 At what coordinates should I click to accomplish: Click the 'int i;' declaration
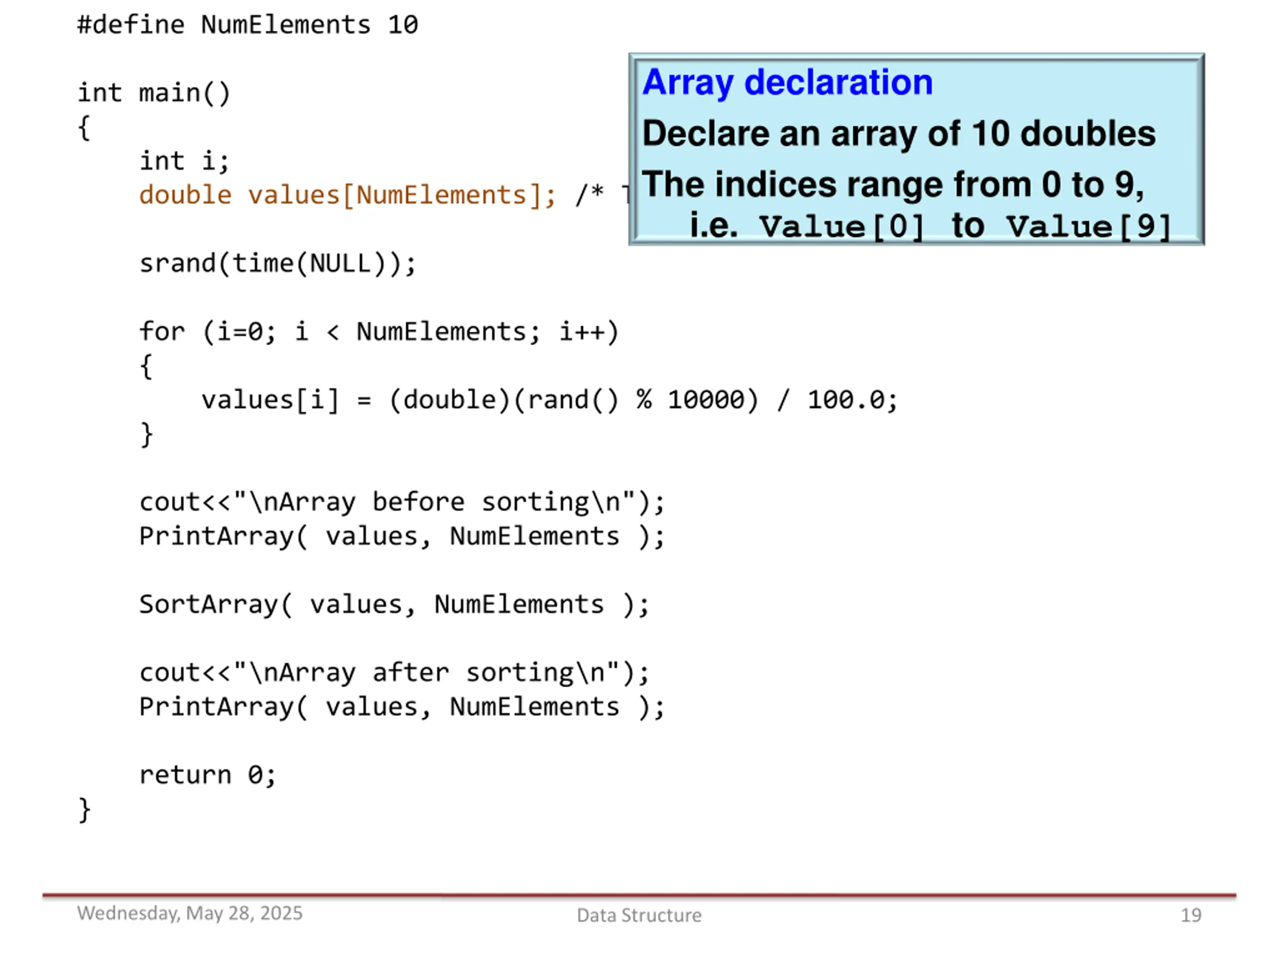point(184,161)
